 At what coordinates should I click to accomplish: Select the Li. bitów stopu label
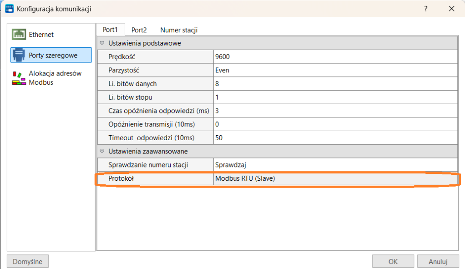tap(130, 97)
